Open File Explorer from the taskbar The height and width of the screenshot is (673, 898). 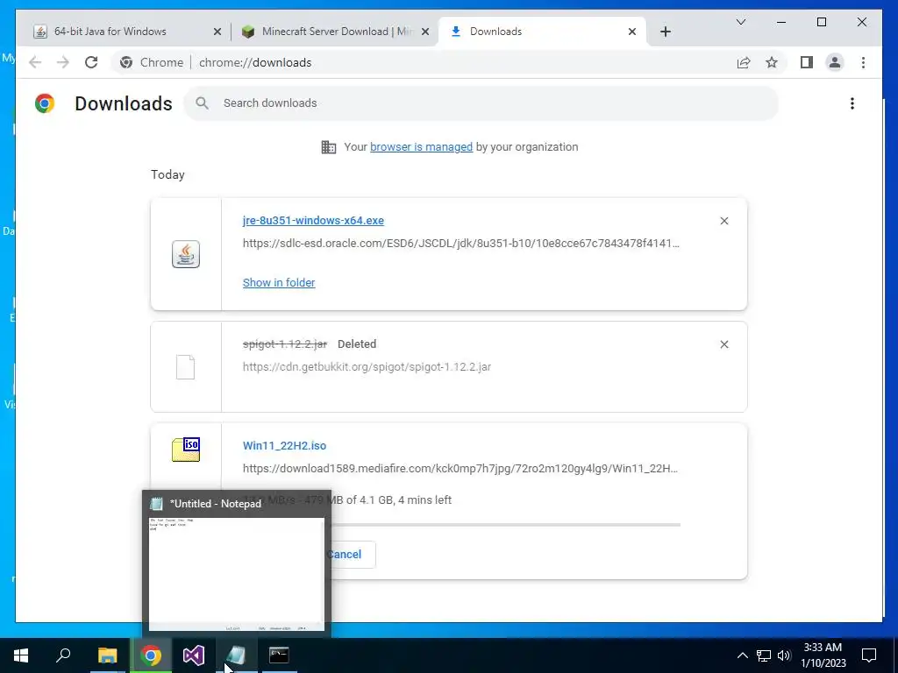click(107, 655)
